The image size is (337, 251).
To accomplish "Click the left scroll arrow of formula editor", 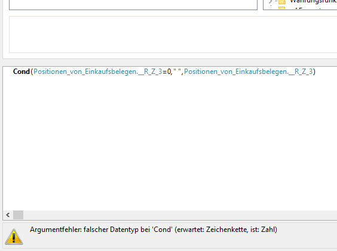I will pos(8,215).
